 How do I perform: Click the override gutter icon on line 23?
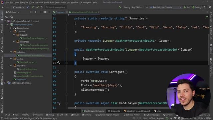coord(59,72)
